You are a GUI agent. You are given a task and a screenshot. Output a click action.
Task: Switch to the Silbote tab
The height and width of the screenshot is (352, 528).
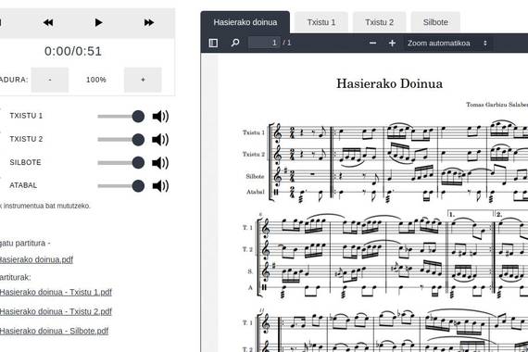[x=435, y=22]
